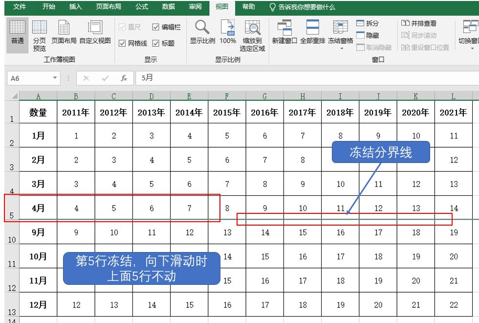479x323 pixels.
Task: Open the 数据 ribbon tab
Action: pyautogui.click(x=167, y=7)
